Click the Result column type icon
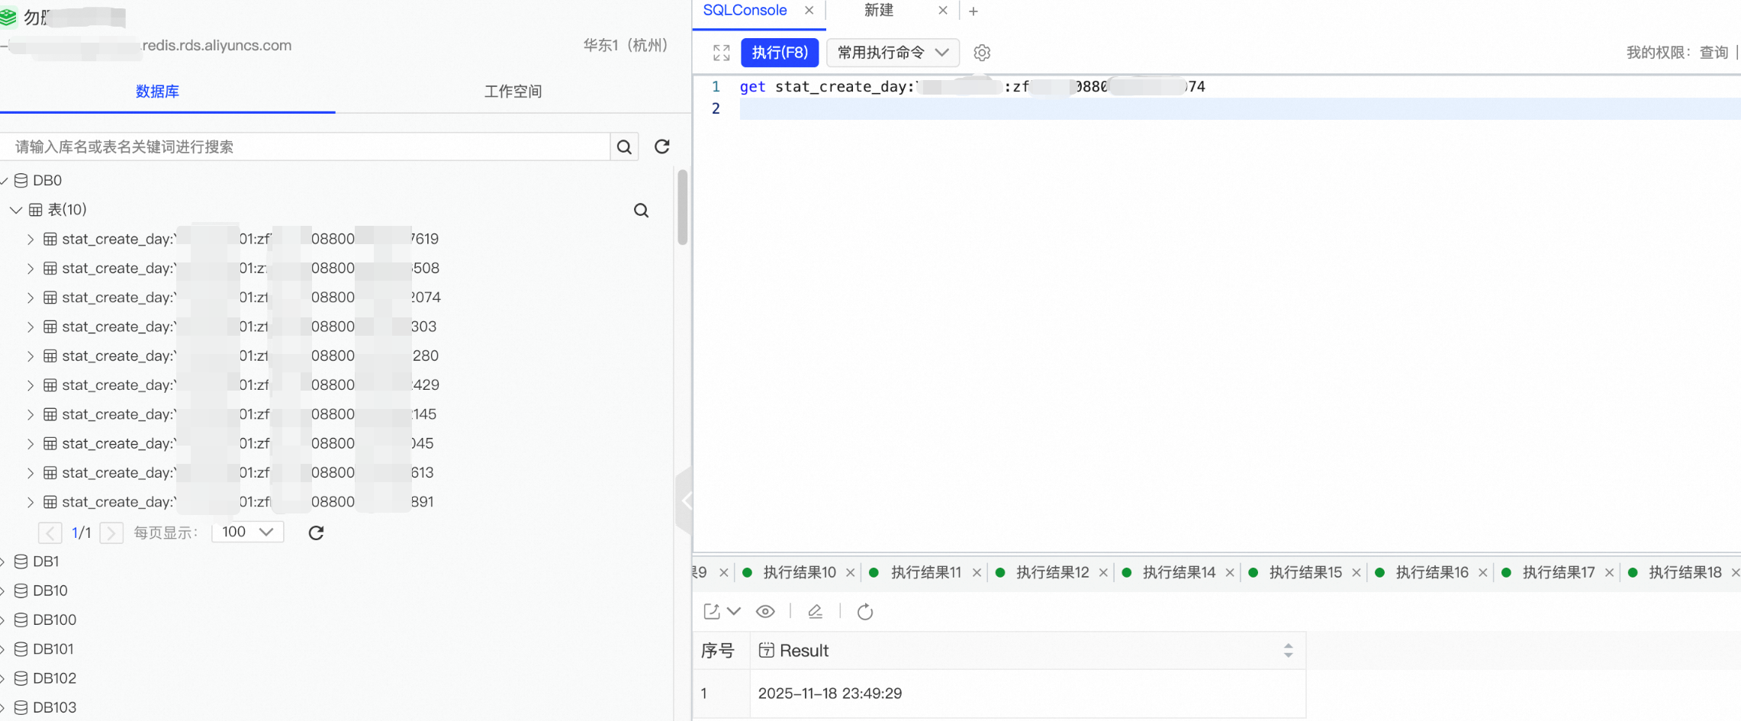The image size is (1741, 721). 766,650
